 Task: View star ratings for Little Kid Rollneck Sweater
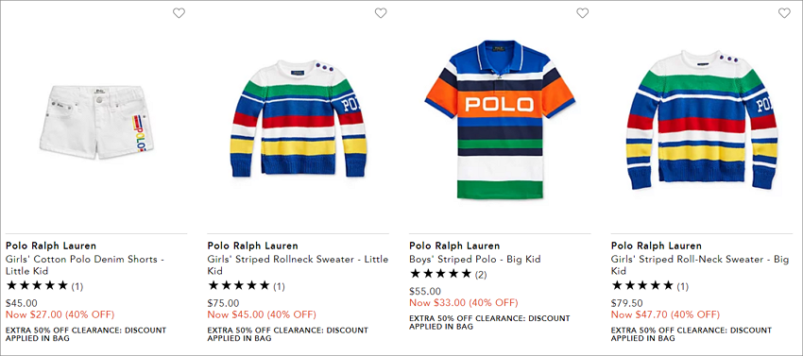click(x=246, y=286)
